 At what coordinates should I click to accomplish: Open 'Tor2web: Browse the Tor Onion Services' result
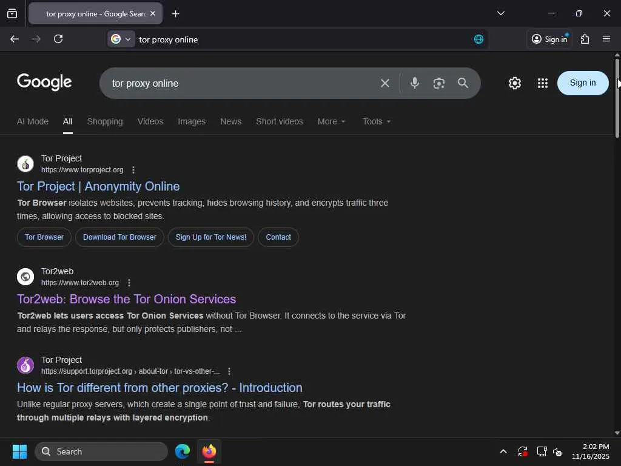[126, 299]
